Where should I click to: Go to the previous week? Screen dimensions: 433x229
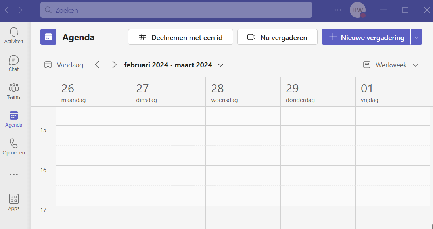pos(97,65)
